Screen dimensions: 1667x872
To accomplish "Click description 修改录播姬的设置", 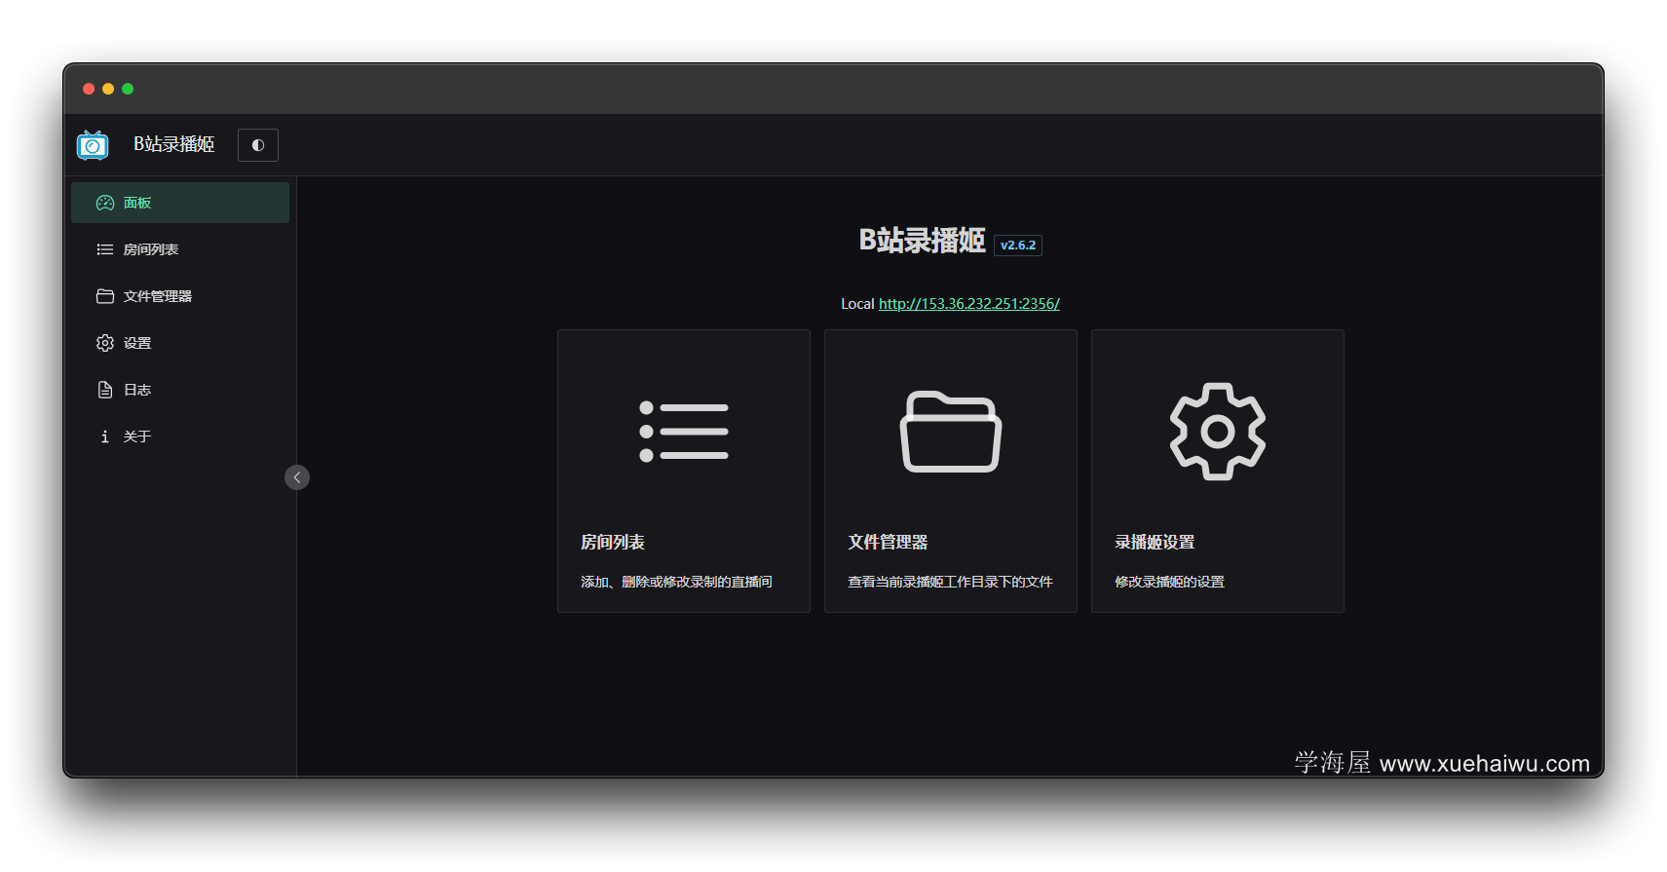I will (x=1170, y=582).
